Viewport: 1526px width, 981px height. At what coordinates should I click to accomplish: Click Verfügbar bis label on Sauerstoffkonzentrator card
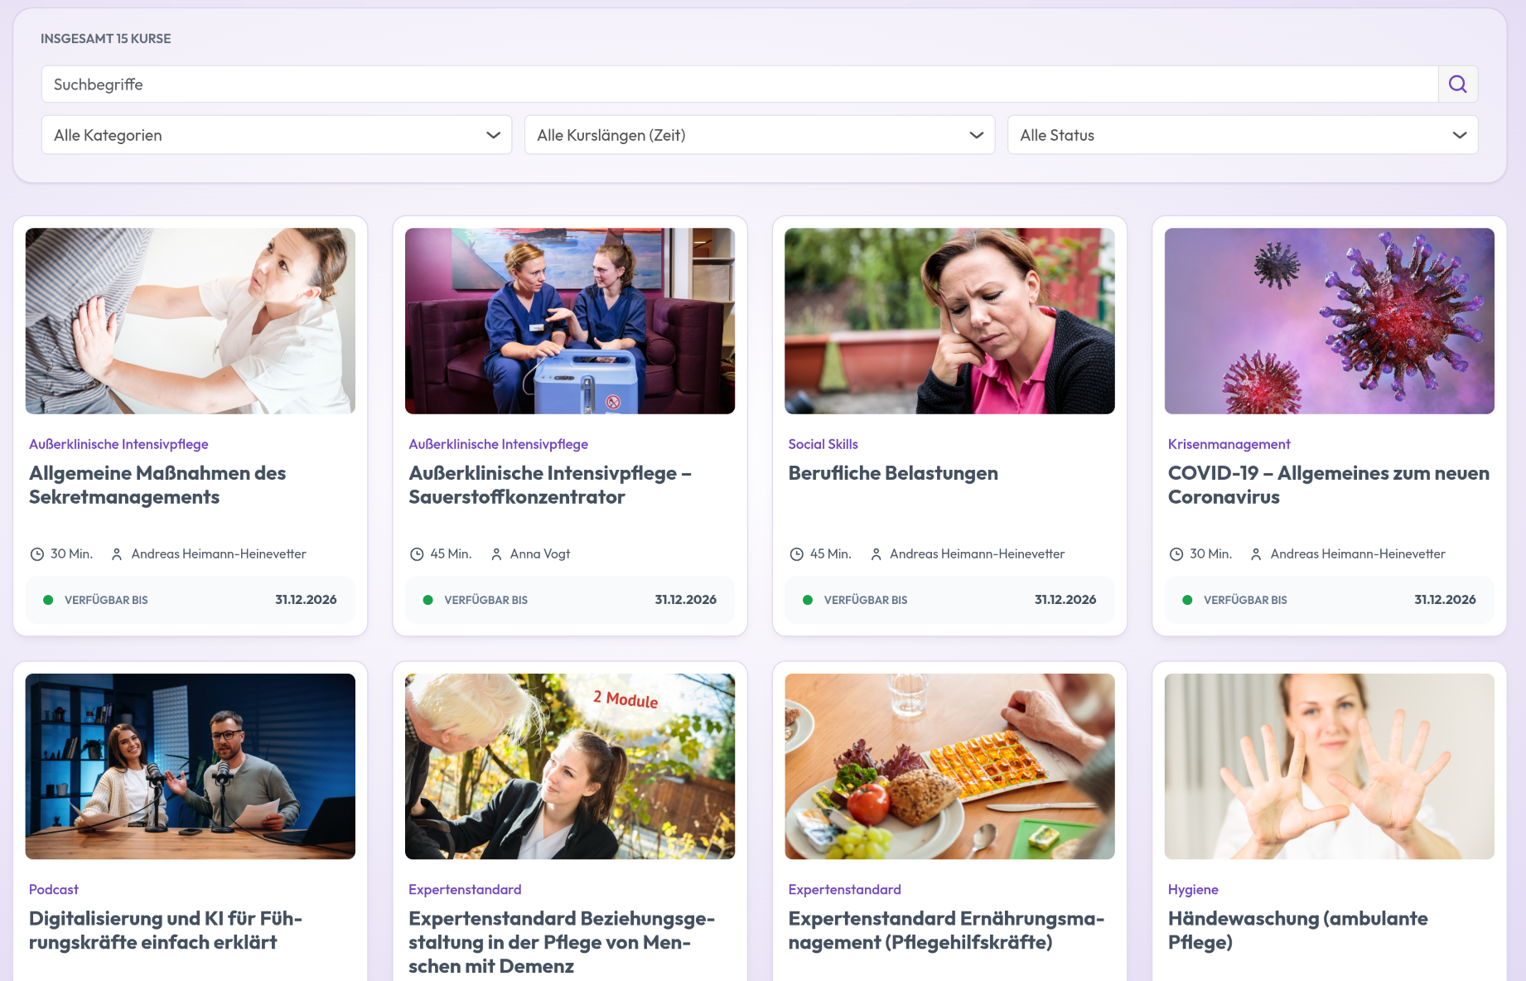[x=485, y=600]
